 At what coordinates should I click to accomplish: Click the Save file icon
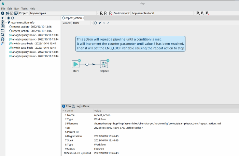(x=12, y=13)
